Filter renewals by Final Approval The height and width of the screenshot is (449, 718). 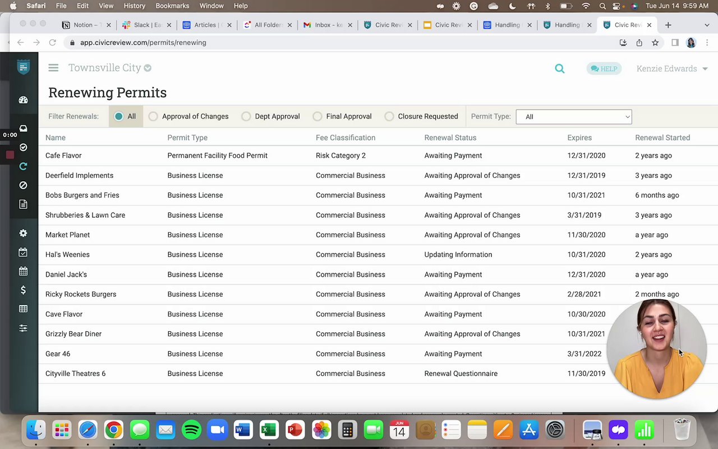tap(342, 116)
